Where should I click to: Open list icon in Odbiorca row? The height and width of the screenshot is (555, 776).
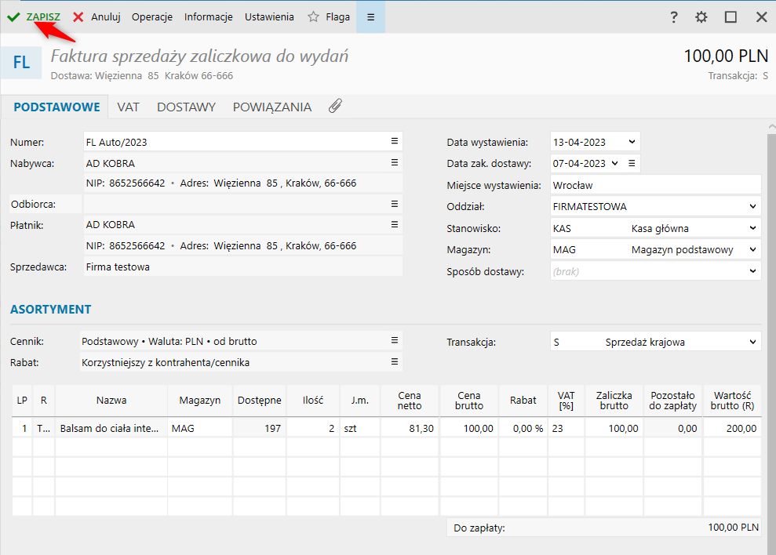click(x=395, y=204)
